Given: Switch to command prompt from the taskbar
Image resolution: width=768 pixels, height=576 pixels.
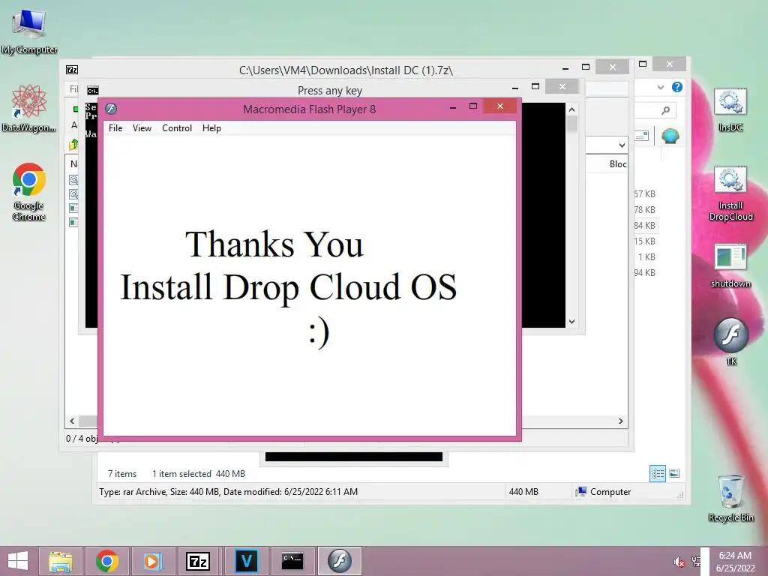Looking at the screenshot, I should [x=292, y=561].
